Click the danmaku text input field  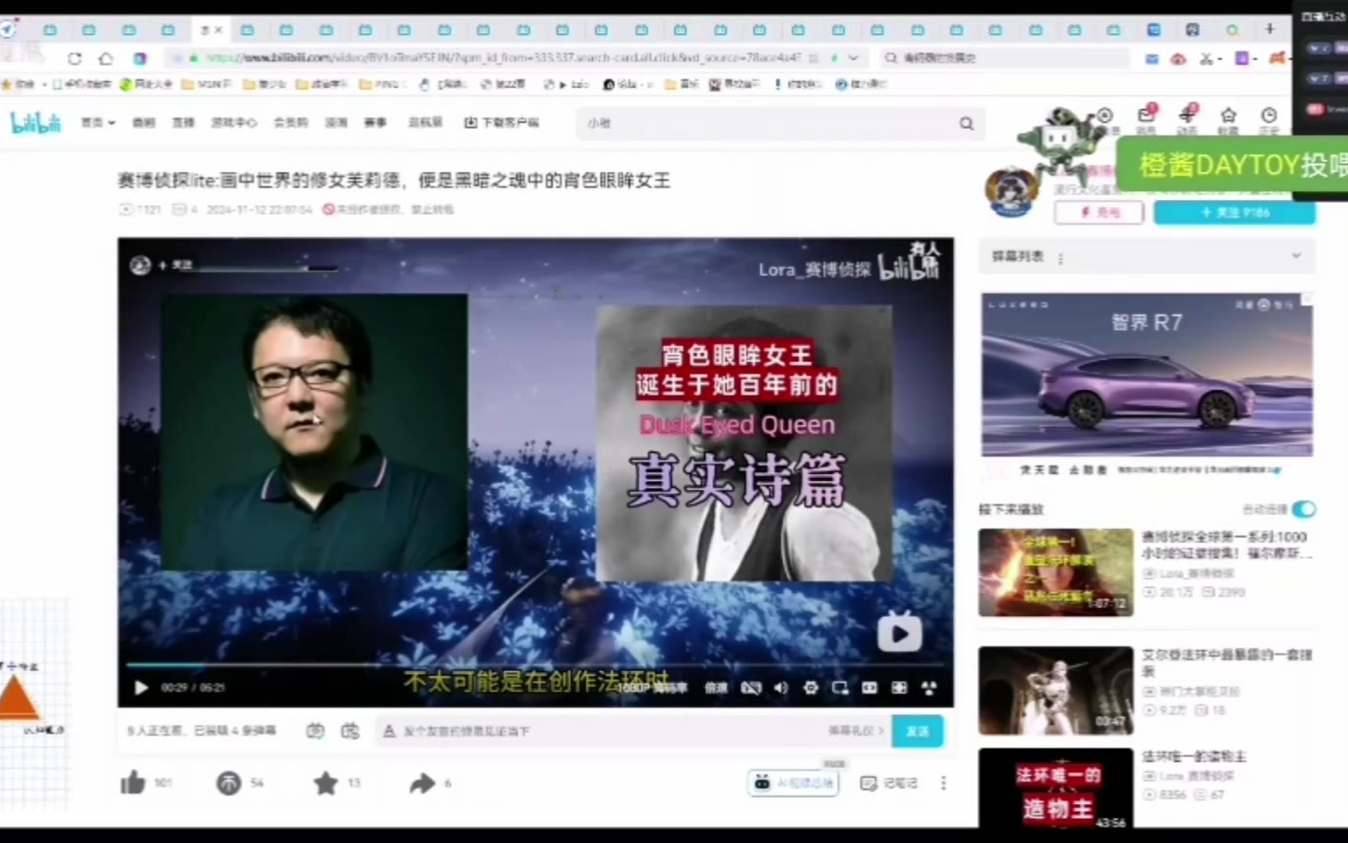(605, 731)
